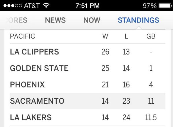The height and width of the screenshot is (127, 173).
Task: Tap the AT&T carrier label
Action: tap(32, 5)
